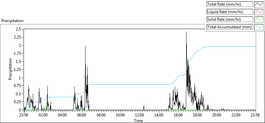The width and height of the screenshot is (265, 123).
Task: Select the Total Rate (mm/hr) legend label
Action: click(x=224, y=4)
